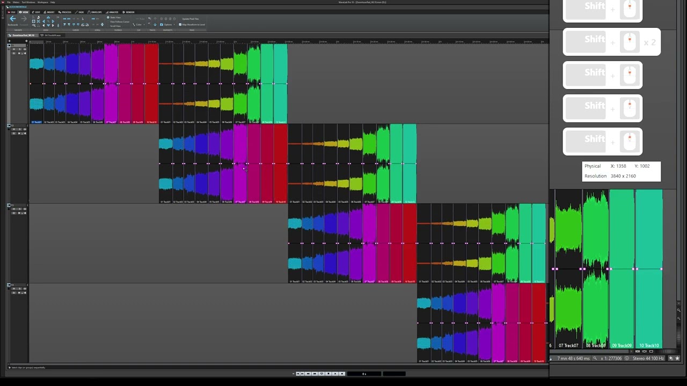Click the transport time display showing 0 s
This screenshot has width=687, height=386.
[x=364, y=374]
